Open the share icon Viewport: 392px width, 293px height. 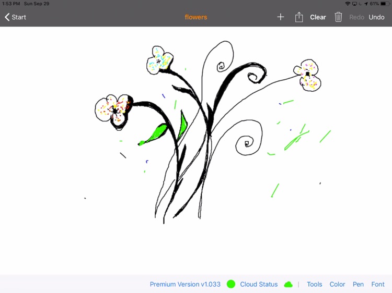click(x=299, y=17)
